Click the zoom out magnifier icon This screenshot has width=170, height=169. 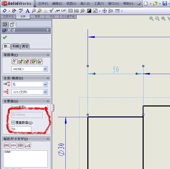(x=163, y=19)
